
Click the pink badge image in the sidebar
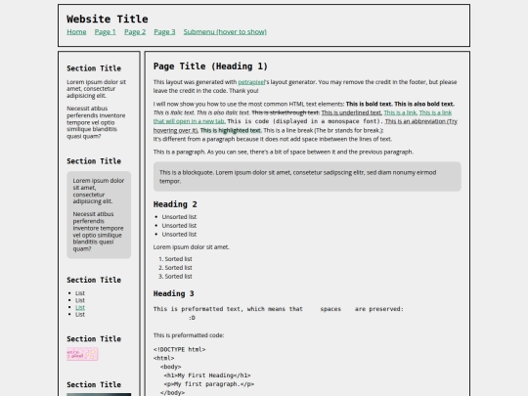point(82,354)
